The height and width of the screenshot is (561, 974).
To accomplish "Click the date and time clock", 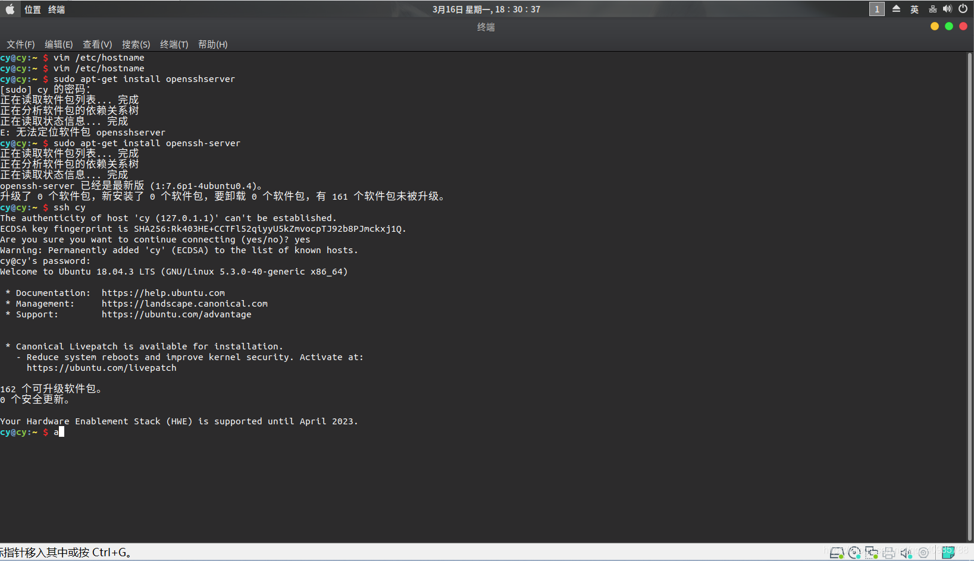I will pos(486,10).
